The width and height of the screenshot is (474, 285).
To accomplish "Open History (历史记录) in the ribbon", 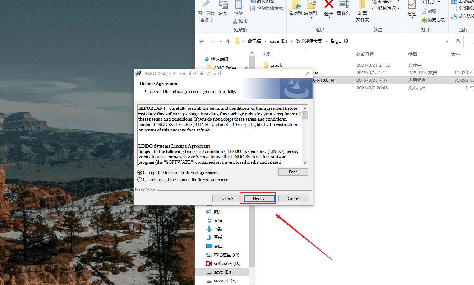I will coord(433,20).
